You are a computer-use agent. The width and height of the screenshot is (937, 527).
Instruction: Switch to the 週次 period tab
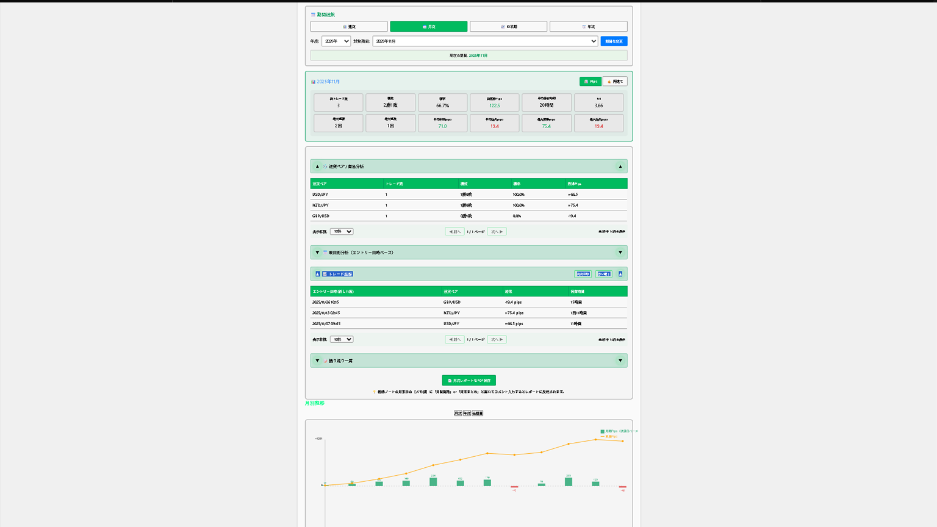(349, 27)
